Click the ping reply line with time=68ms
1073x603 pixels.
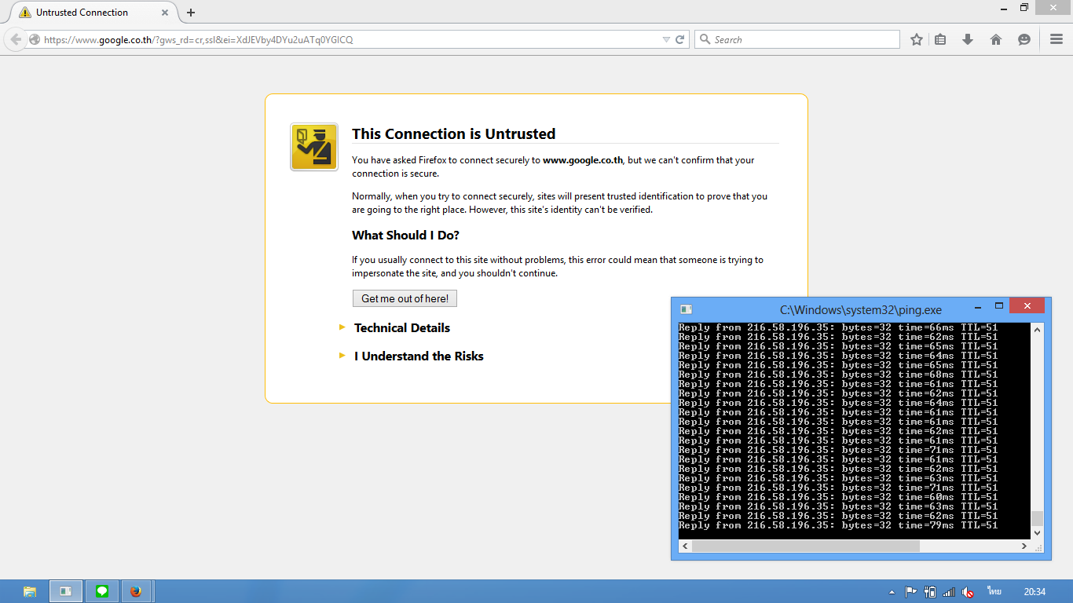838,375
